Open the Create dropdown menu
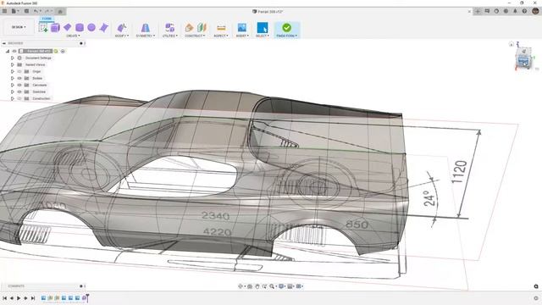This screenshot has height=305, width=542. point(73,36)
